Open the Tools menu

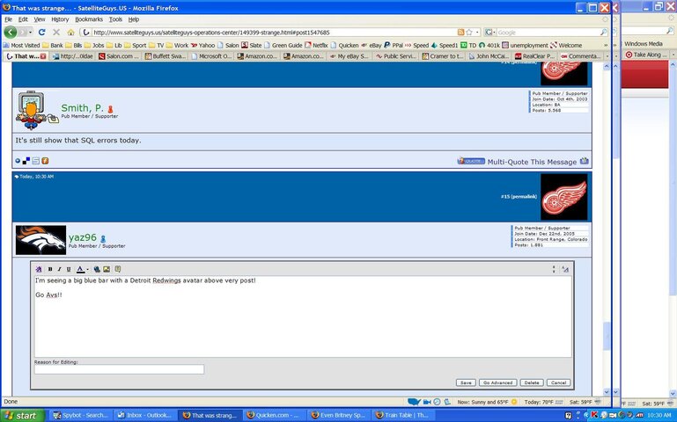115,19
